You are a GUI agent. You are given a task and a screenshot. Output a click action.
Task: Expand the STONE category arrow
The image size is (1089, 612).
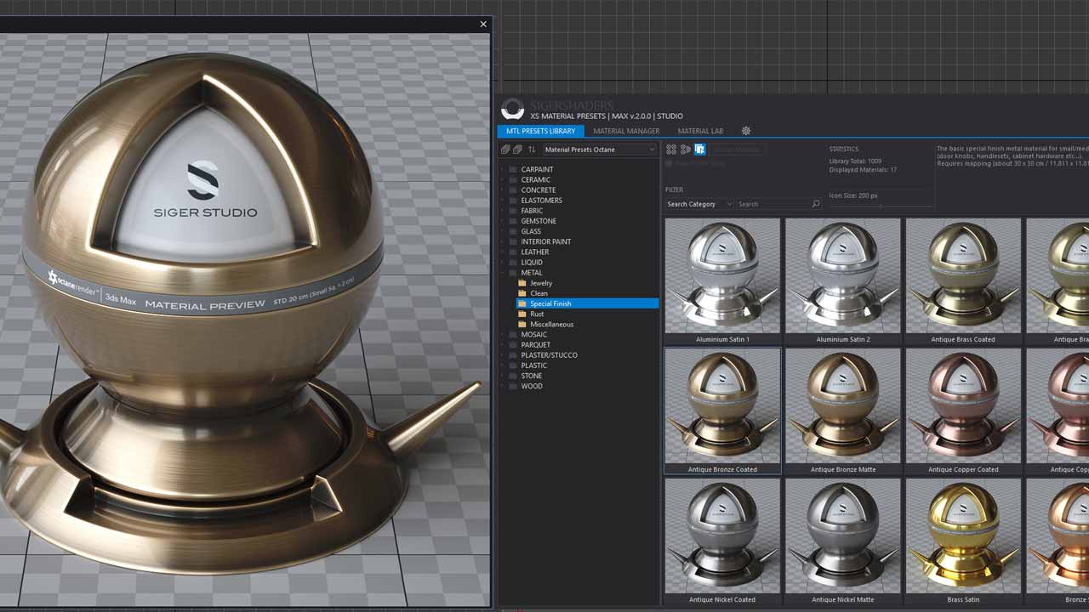[503, 376]
